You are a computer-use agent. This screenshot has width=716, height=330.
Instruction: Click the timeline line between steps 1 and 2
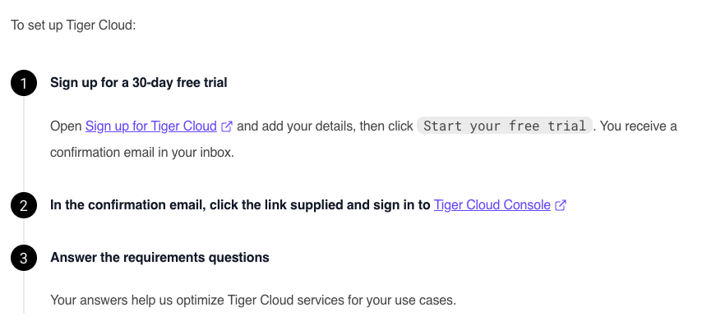[24, 144]
